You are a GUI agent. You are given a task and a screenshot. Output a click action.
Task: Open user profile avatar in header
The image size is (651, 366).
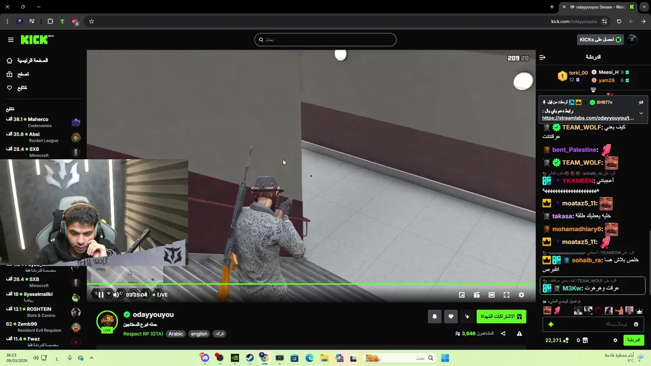tap(632, 40)
